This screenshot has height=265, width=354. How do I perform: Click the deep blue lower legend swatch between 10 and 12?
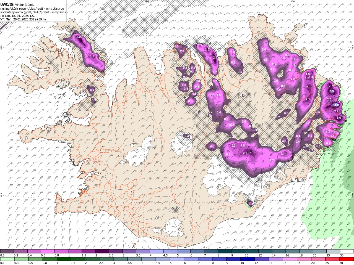(248, 259)
